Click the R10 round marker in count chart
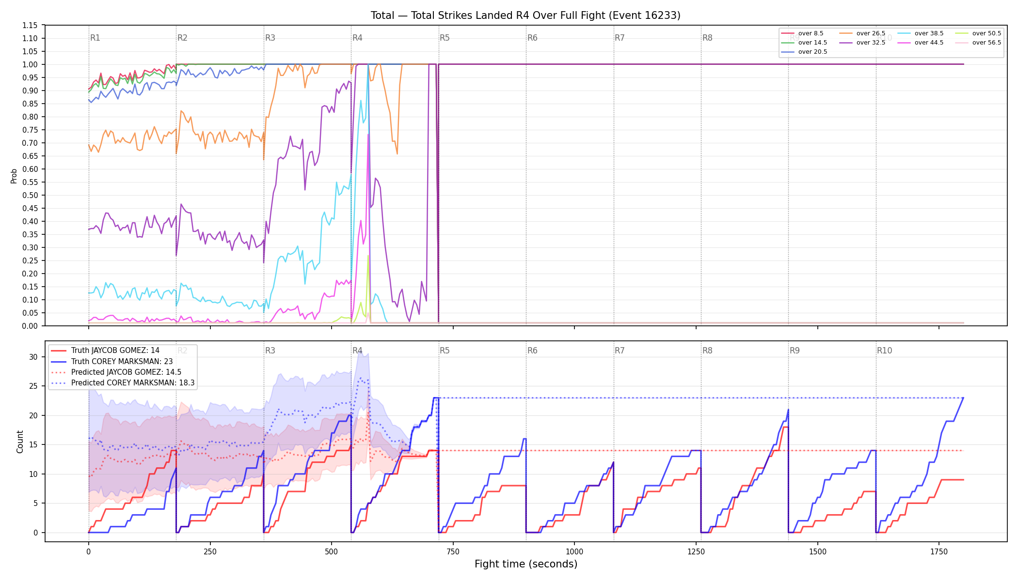The image size is (1018, 581). coord(884,351)
